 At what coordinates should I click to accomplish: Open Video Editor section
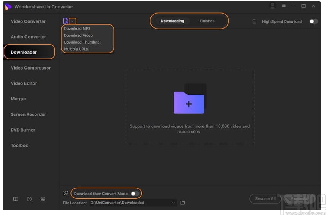pos(24,83)
